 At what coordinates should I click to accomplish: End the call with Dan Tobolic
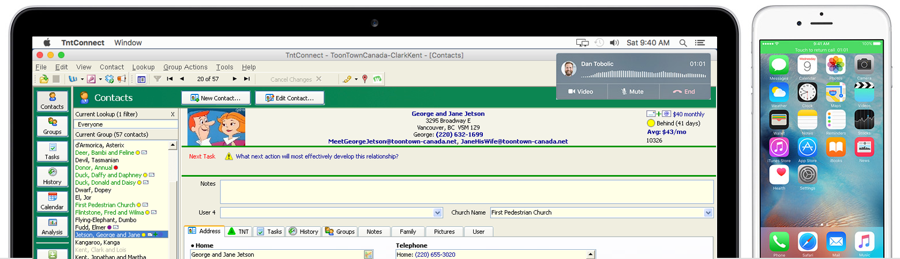(684, 92)
